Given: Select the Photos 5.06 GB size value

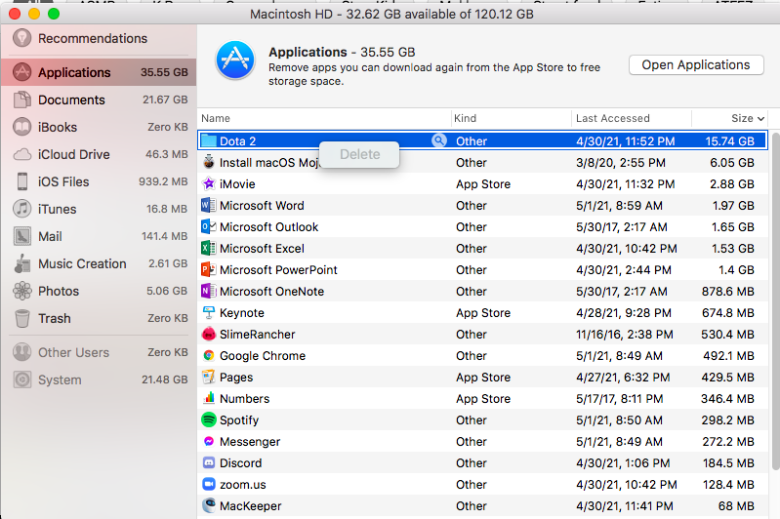Looking at the screenshot, I should pyautogui.click(x=167, y=291).
